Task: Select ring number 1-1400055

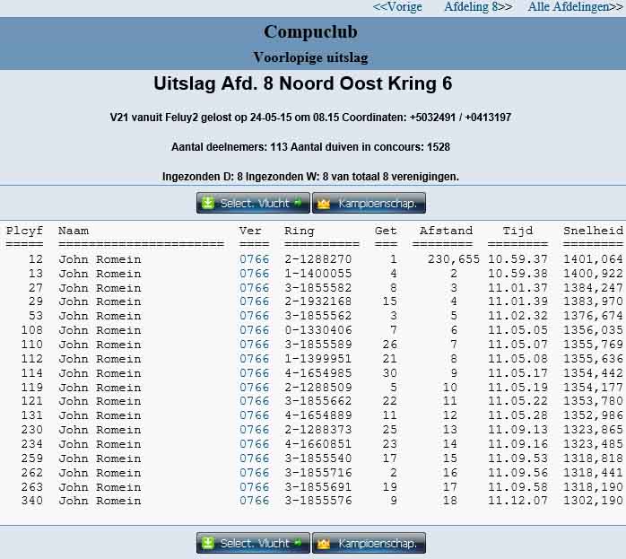Action: tap(318, 274)
